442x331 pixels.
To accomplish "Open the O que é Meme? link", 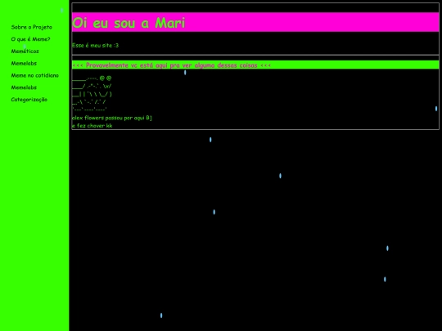I will tap(30, 39).
